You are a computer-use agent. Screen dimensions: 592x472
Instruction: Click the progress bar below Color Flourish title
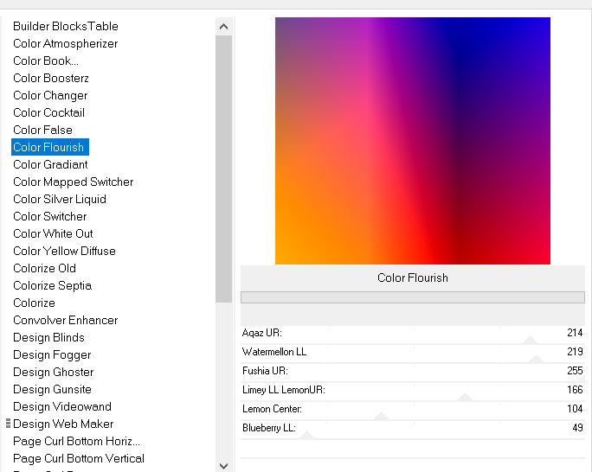click(x=413, y=297)
